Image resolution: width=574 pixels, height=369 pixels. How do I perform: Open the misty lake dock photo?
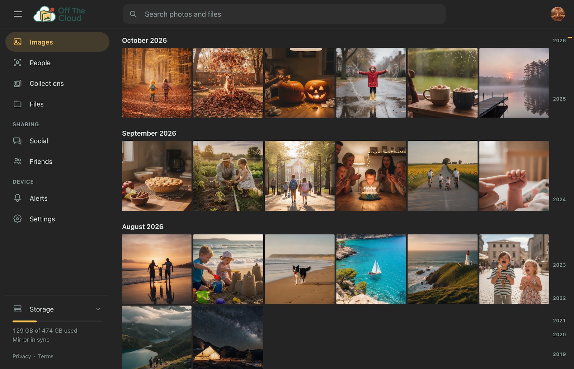(514, 83)
